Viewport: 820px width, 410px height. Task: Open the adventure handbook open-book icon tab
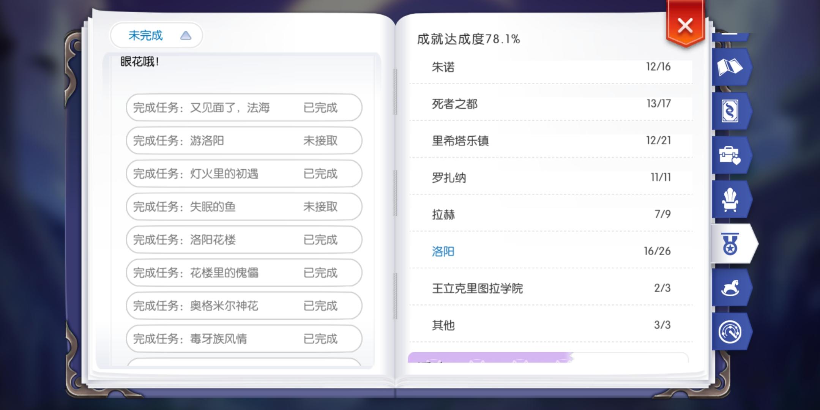click(x=730, y=67)
